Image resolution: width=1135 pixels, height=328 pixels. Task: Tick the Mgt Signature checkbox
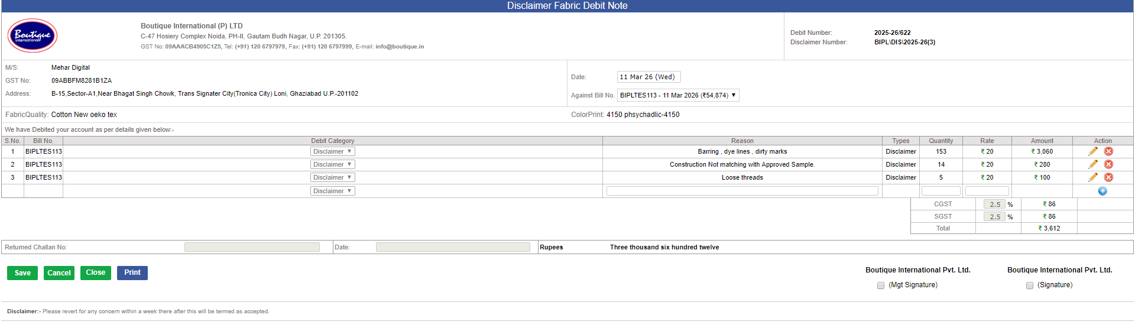881,285
